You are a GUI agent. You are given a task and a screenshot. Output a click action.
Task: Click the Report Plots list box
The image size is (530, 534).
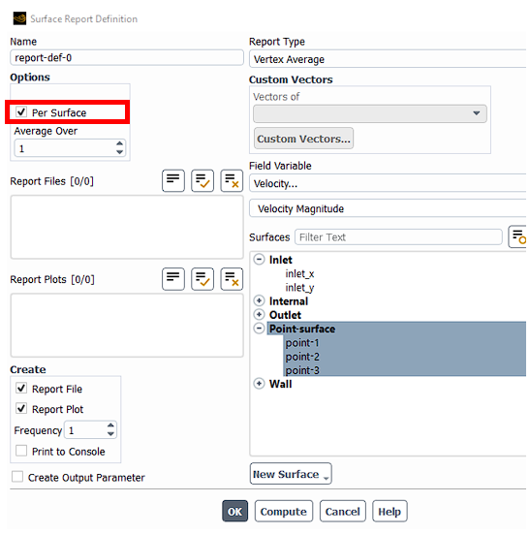(x=127, y=326)
